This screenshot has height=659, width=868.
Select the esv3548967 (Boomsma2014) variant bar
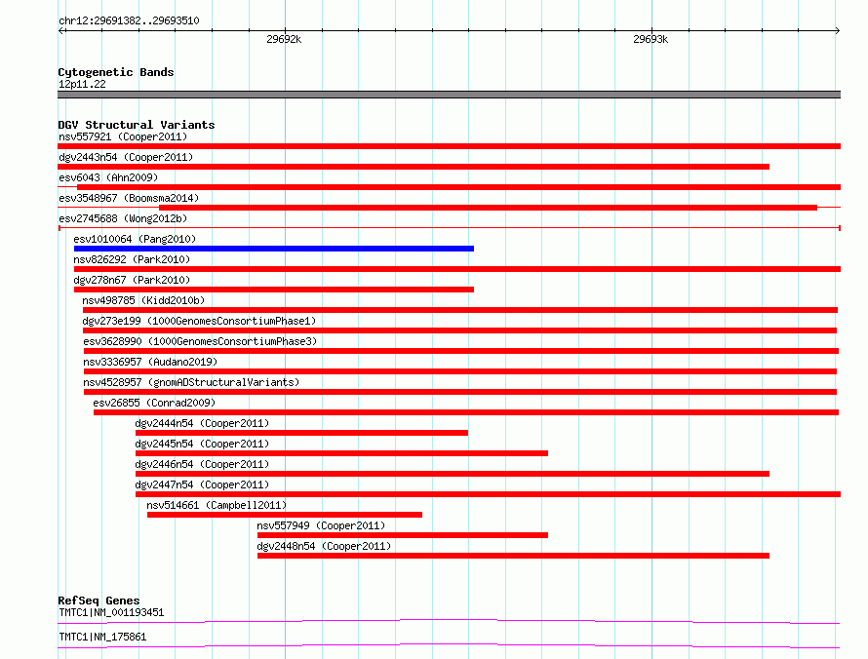488,208
